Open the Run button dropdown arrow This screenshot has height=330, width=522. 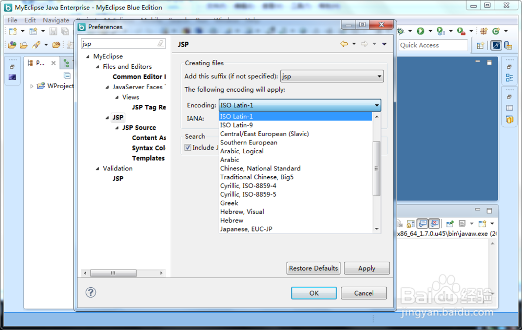point(430,31)
